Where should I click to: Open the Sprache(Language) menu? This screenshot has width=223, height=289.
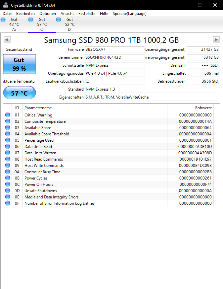(x=130, y=14)
